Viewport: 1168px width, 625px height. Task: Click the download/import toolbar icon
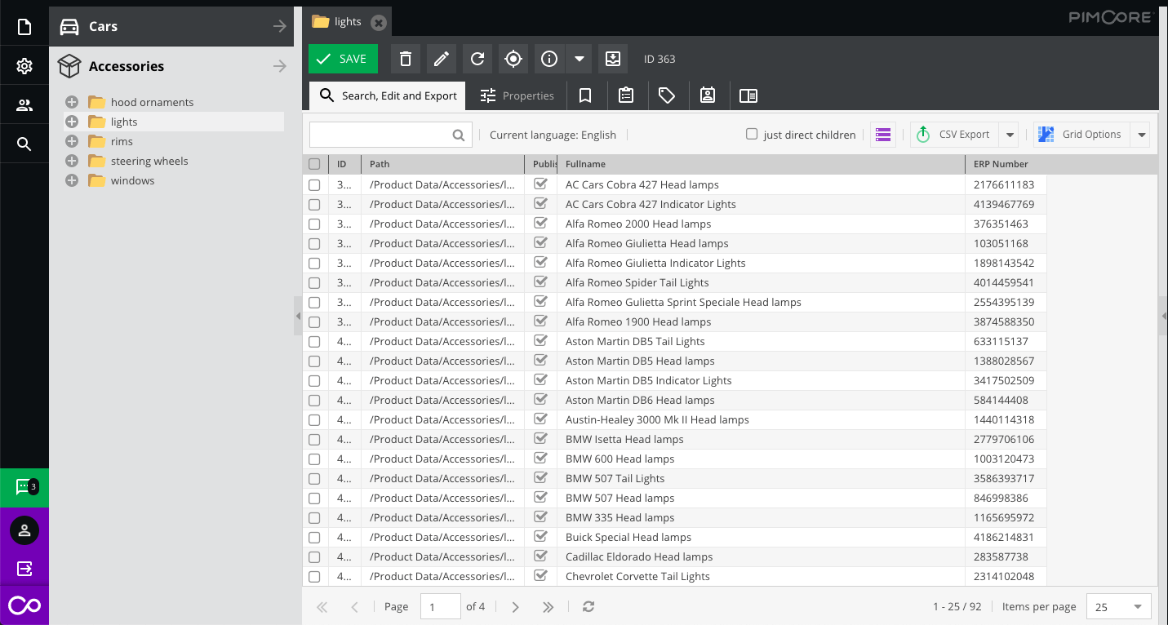(613, 59)
